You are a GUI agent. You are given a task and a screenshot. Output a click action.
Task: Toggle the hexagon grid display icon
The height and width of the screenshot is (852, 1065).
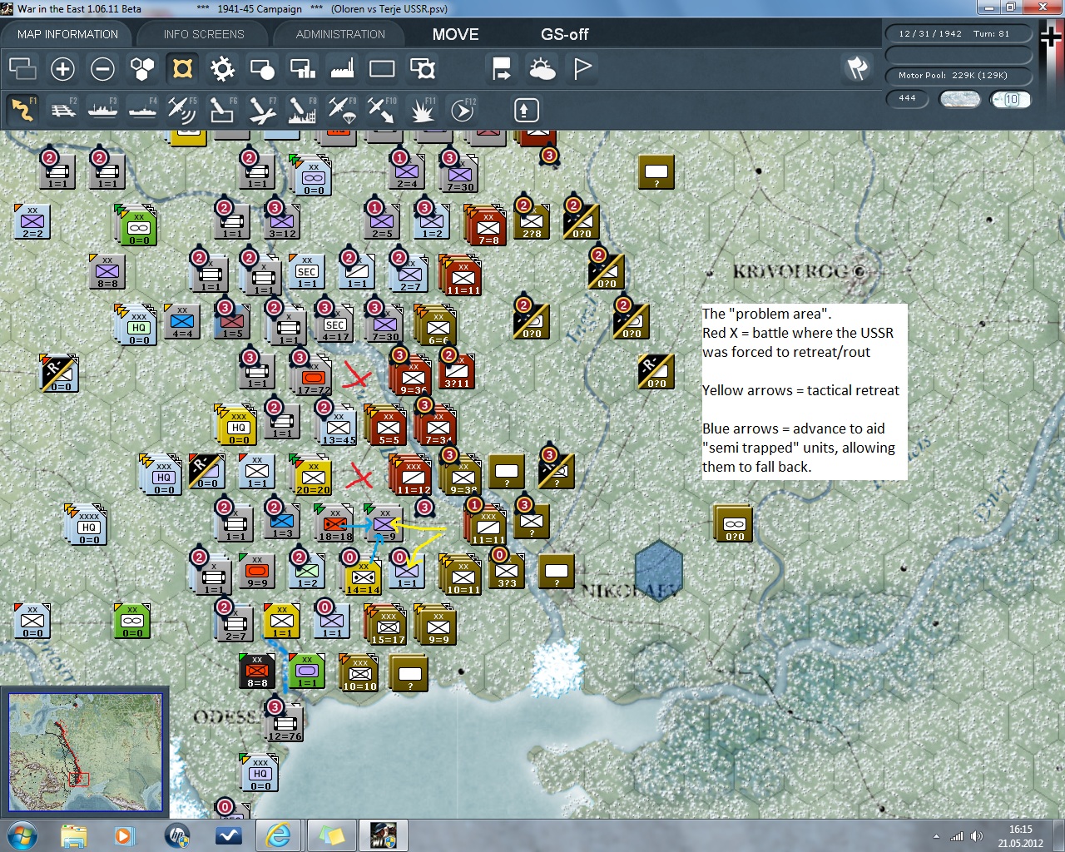click(142, 69)
